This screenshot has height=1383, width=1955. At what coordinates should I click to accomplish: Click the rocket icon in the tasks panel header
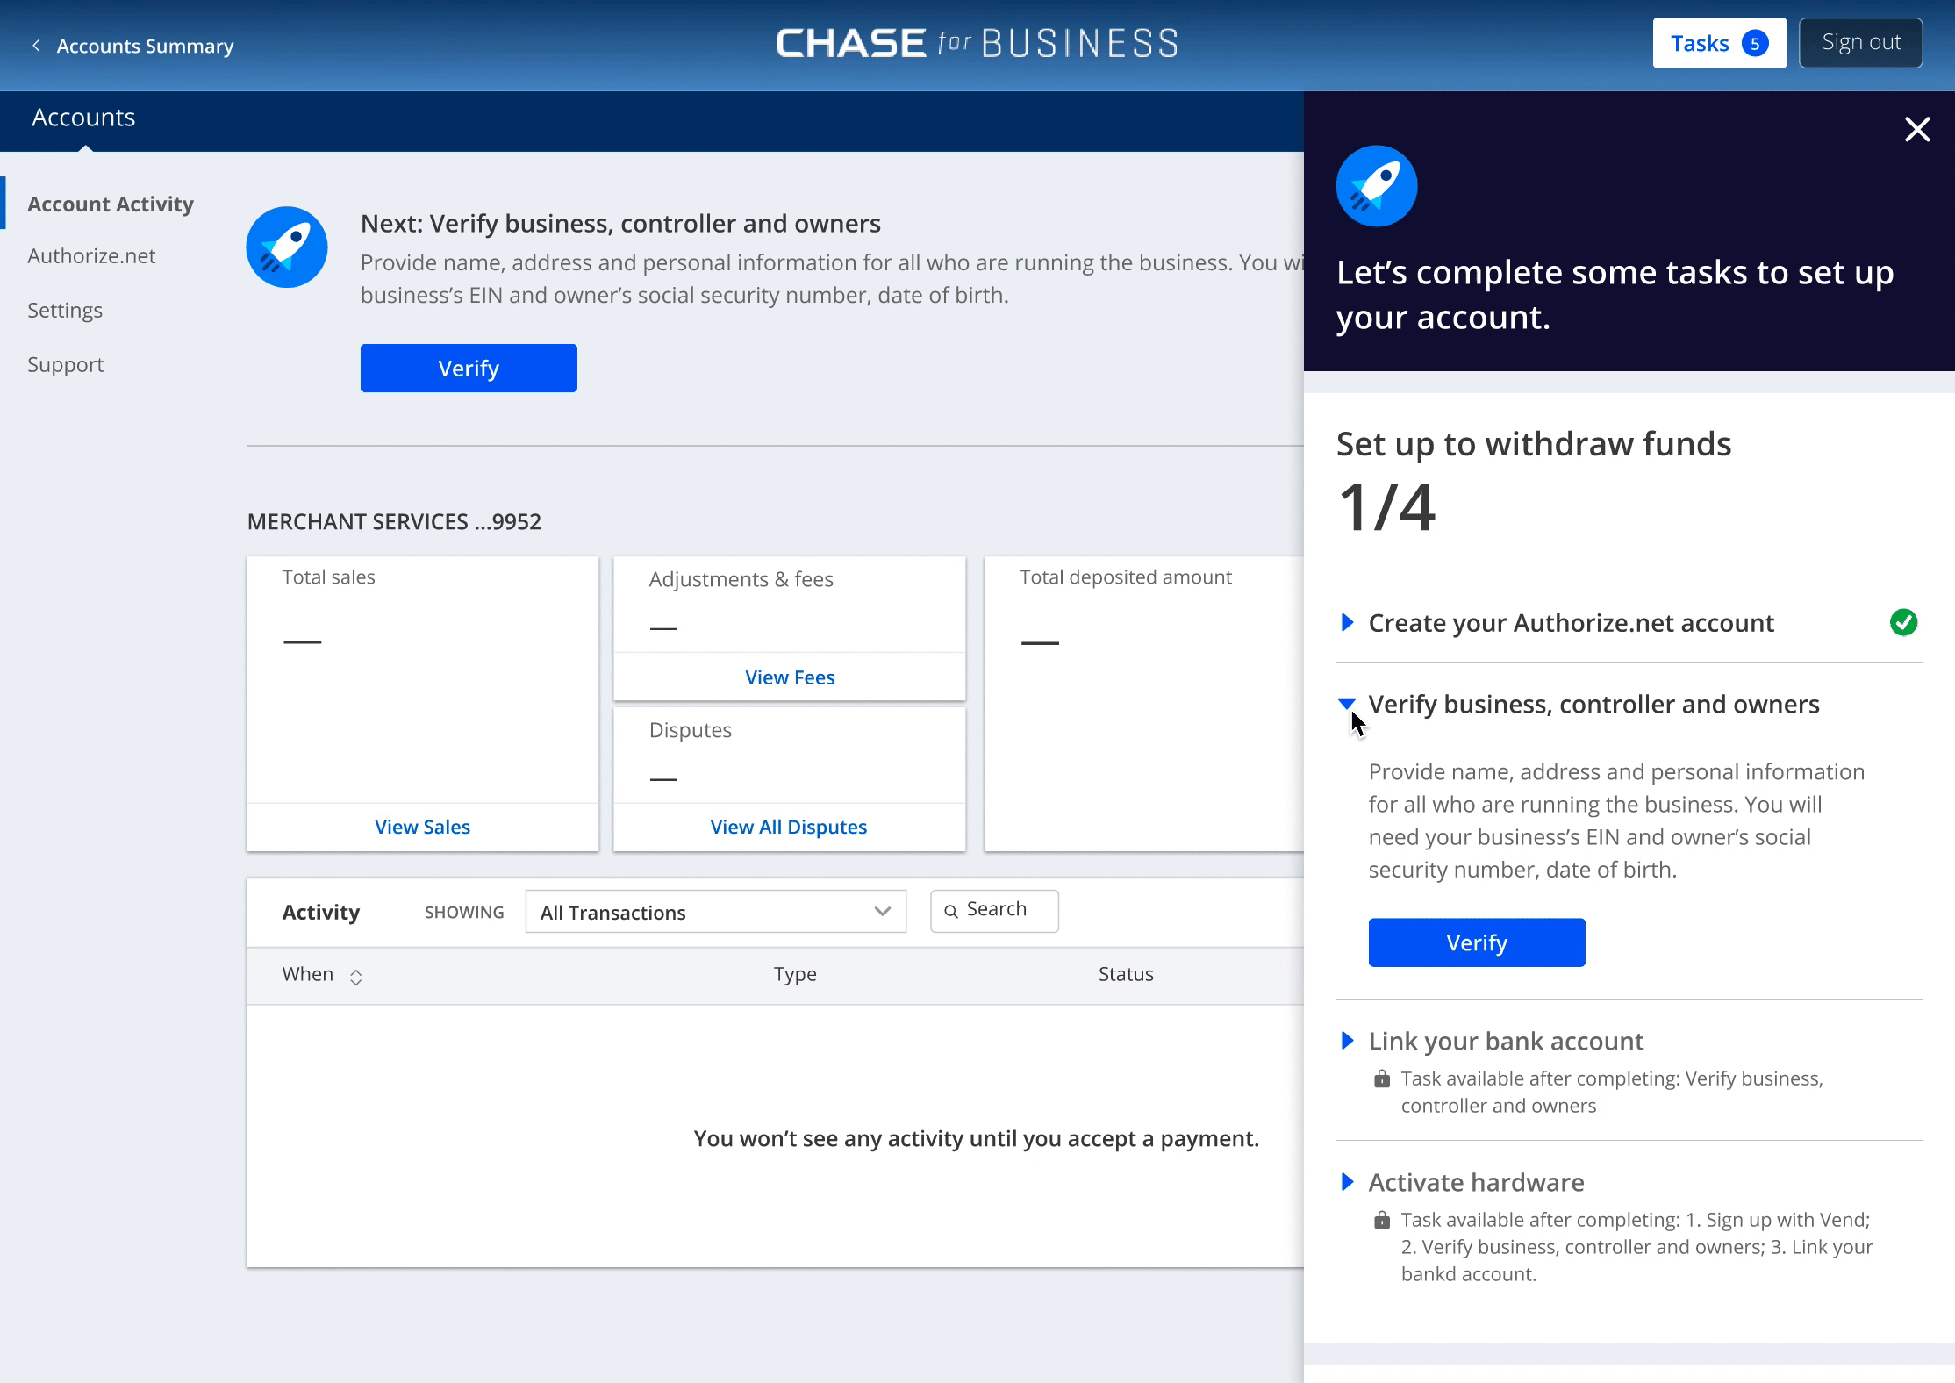pos(1376,186)
